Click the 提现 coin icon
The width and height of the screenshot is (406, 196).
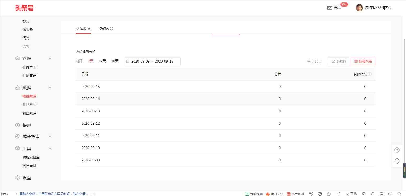(18, 125)
